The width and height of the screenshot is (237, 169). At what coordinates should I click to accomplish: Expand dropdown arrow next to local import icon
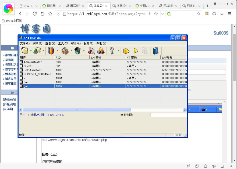pyautogui.click(x=43, y=51)
